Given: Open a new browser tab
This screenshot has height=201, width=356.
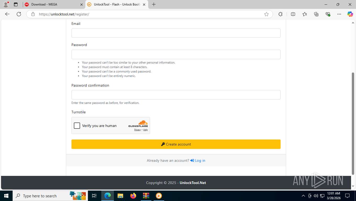Looking at the screenshot, I should click(x=154, y=4).
